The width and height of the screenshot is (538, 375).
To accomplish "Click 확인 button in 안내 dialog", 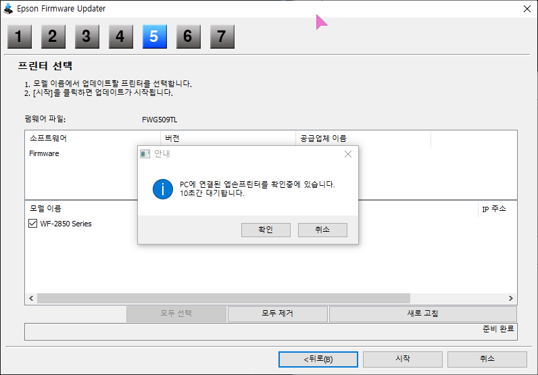I will pyautogui.click(x=266, y=230).
